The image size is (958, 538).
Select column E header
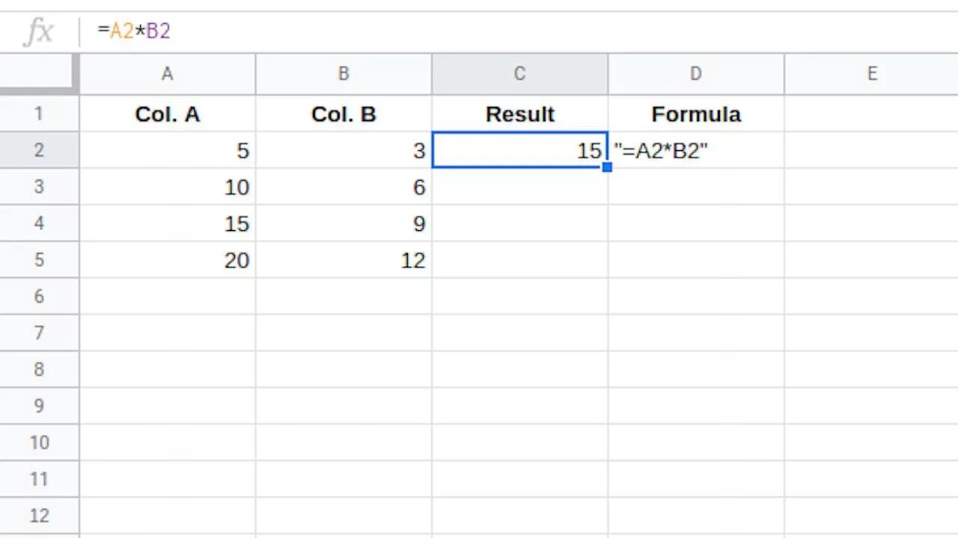tap(871, 73)
